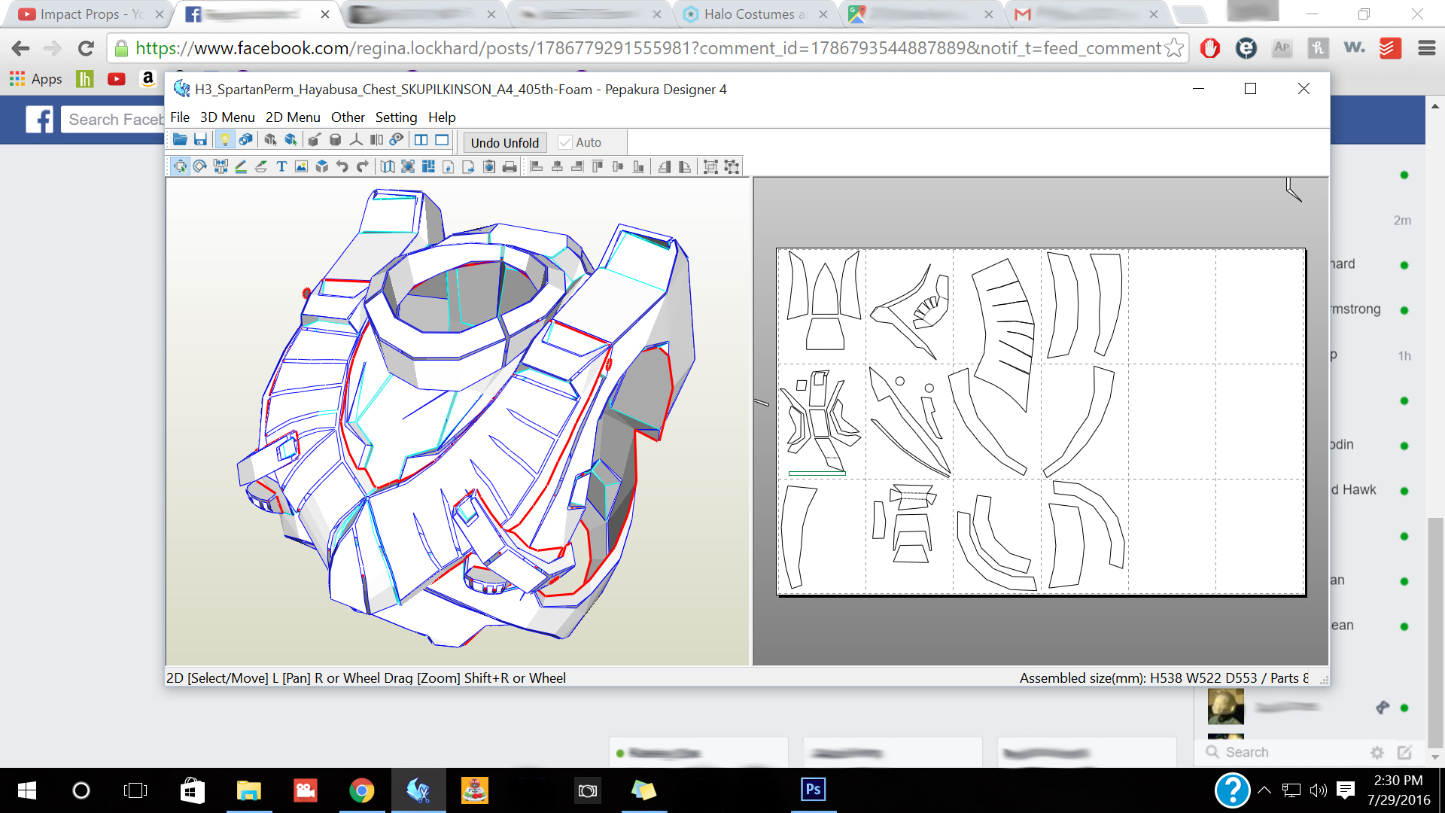
Task: Open the 2D Menu
Action: (293, 117)
